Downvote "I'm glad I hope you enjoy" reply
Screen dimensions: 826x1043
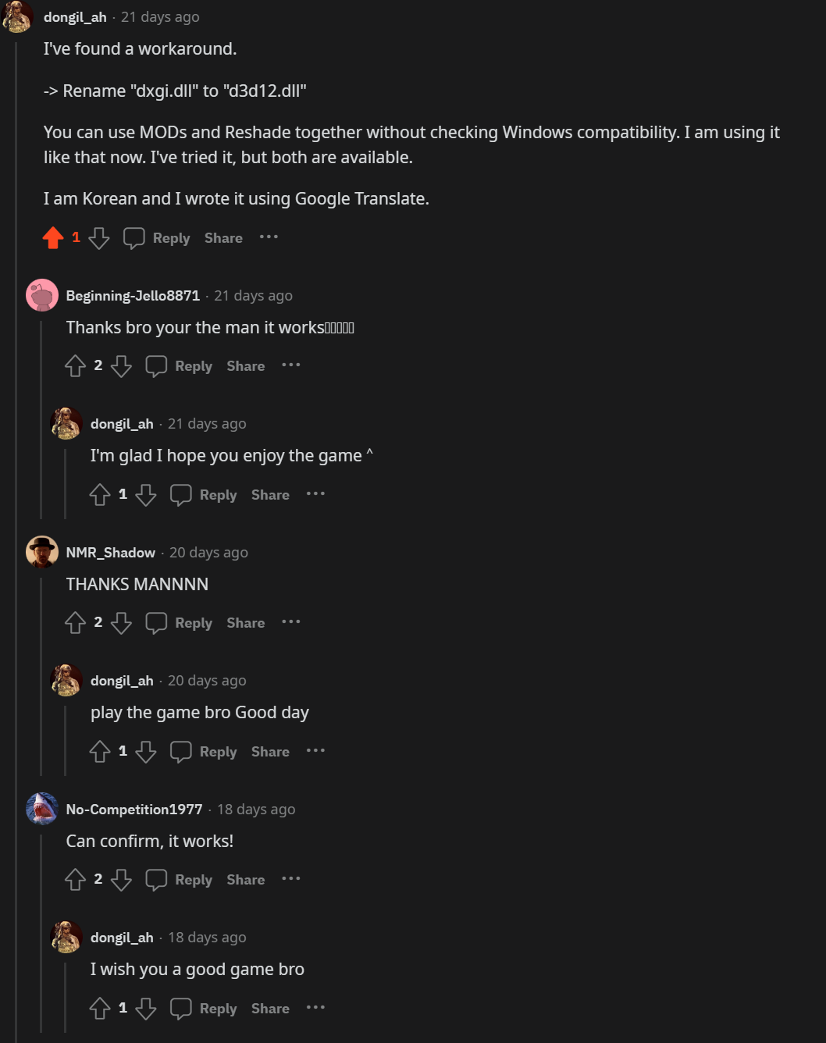tap(146, 495)
